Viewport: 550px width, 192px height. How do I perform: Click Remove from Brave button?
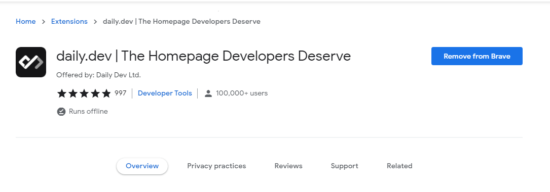476,56
